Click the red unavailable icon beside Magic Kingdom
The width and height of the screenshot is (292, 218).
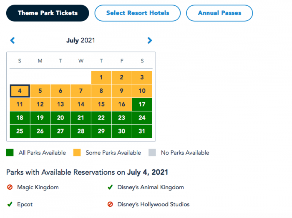click(x=10, y=188)
